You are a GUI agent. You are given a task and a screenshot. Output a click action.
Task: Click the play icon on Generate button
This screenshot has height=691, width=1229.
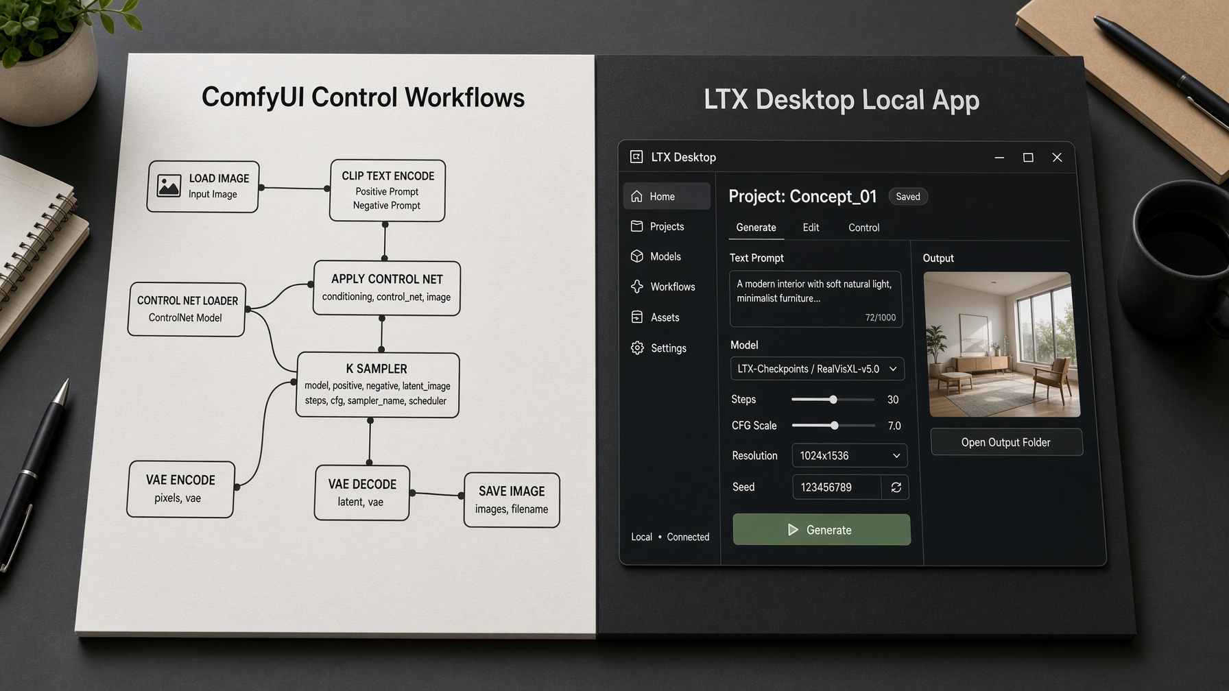[x=793, y=530]
